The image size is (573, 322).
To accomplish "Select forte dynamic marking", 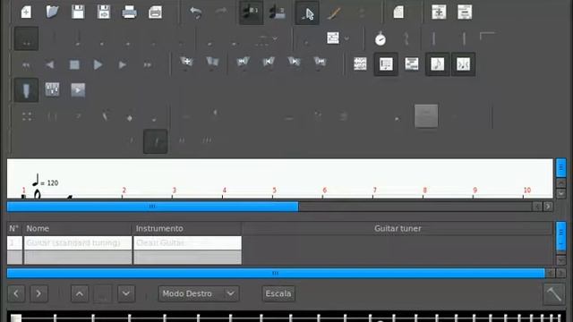I will (155, 141).
